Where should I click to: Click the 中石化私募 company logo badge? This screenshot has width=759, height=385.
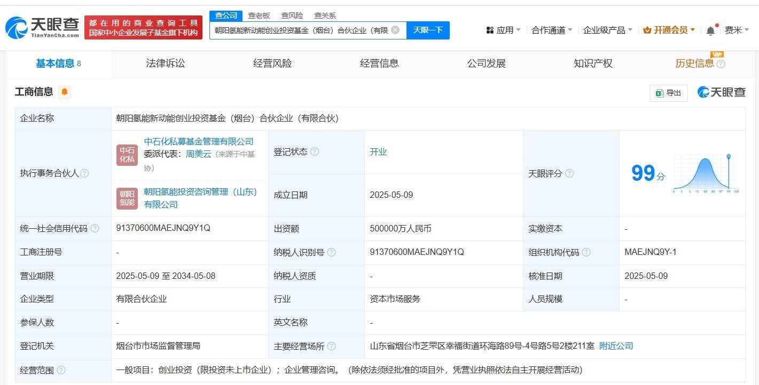[x=127, y=155]
